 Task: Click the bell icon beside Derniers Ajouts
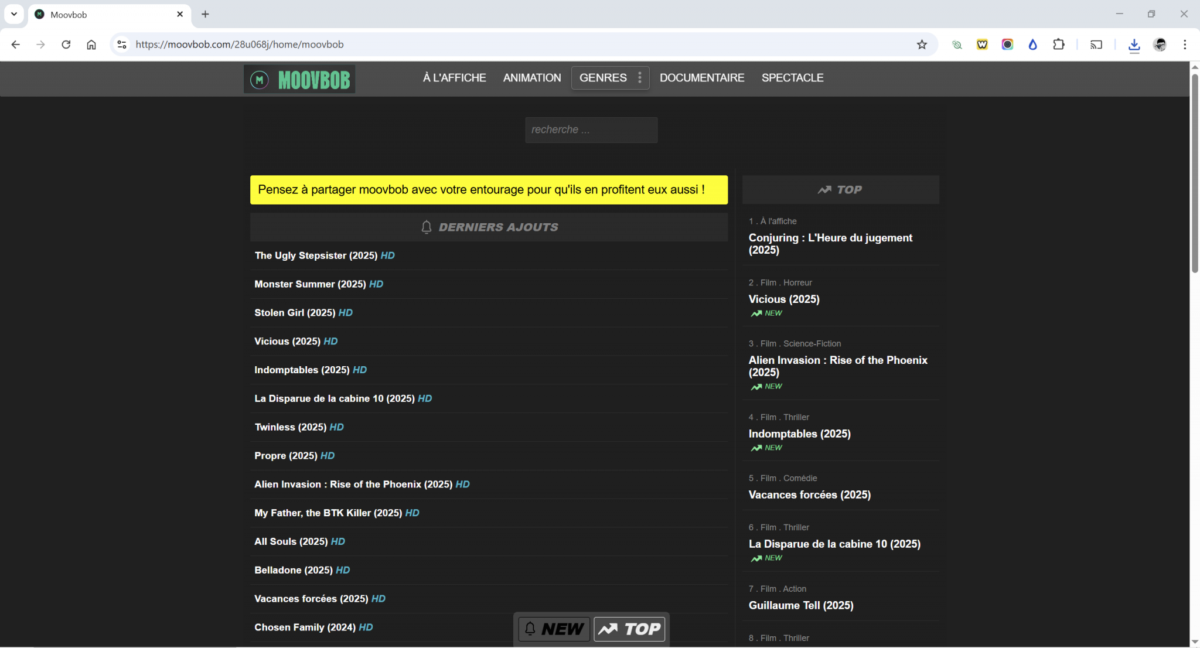click(426, 227)
